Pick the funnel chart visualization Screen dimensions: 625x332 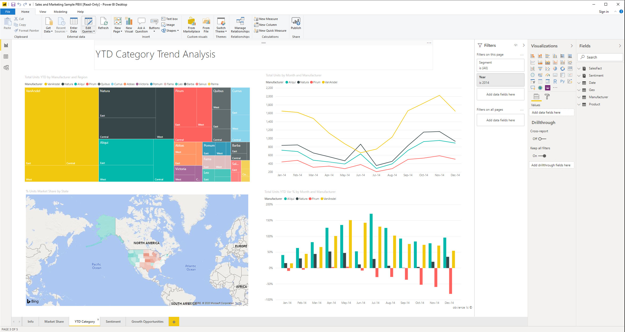[540, 69]
